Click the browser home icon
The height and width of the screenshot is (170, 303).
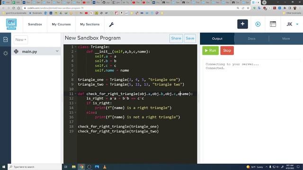[x=18, y=8]
